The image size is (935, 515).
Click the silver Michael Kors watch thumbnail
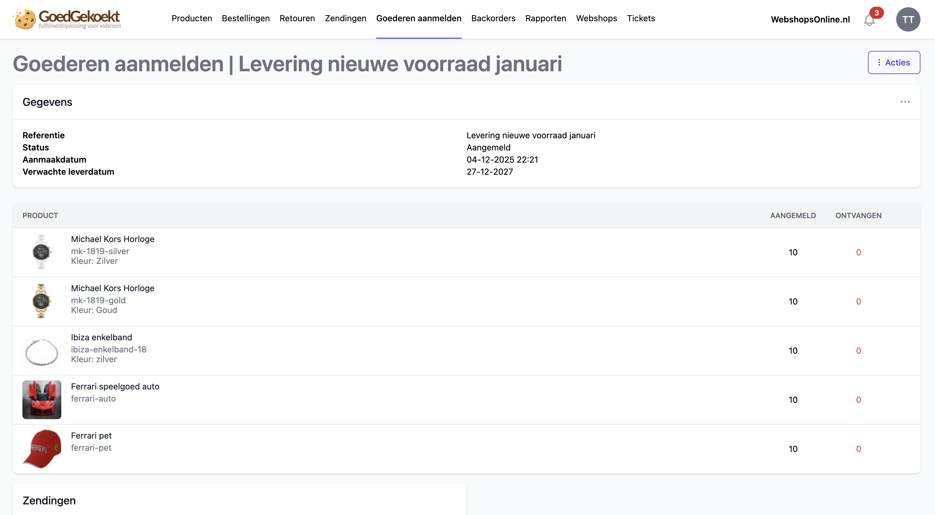click(41, 252)
